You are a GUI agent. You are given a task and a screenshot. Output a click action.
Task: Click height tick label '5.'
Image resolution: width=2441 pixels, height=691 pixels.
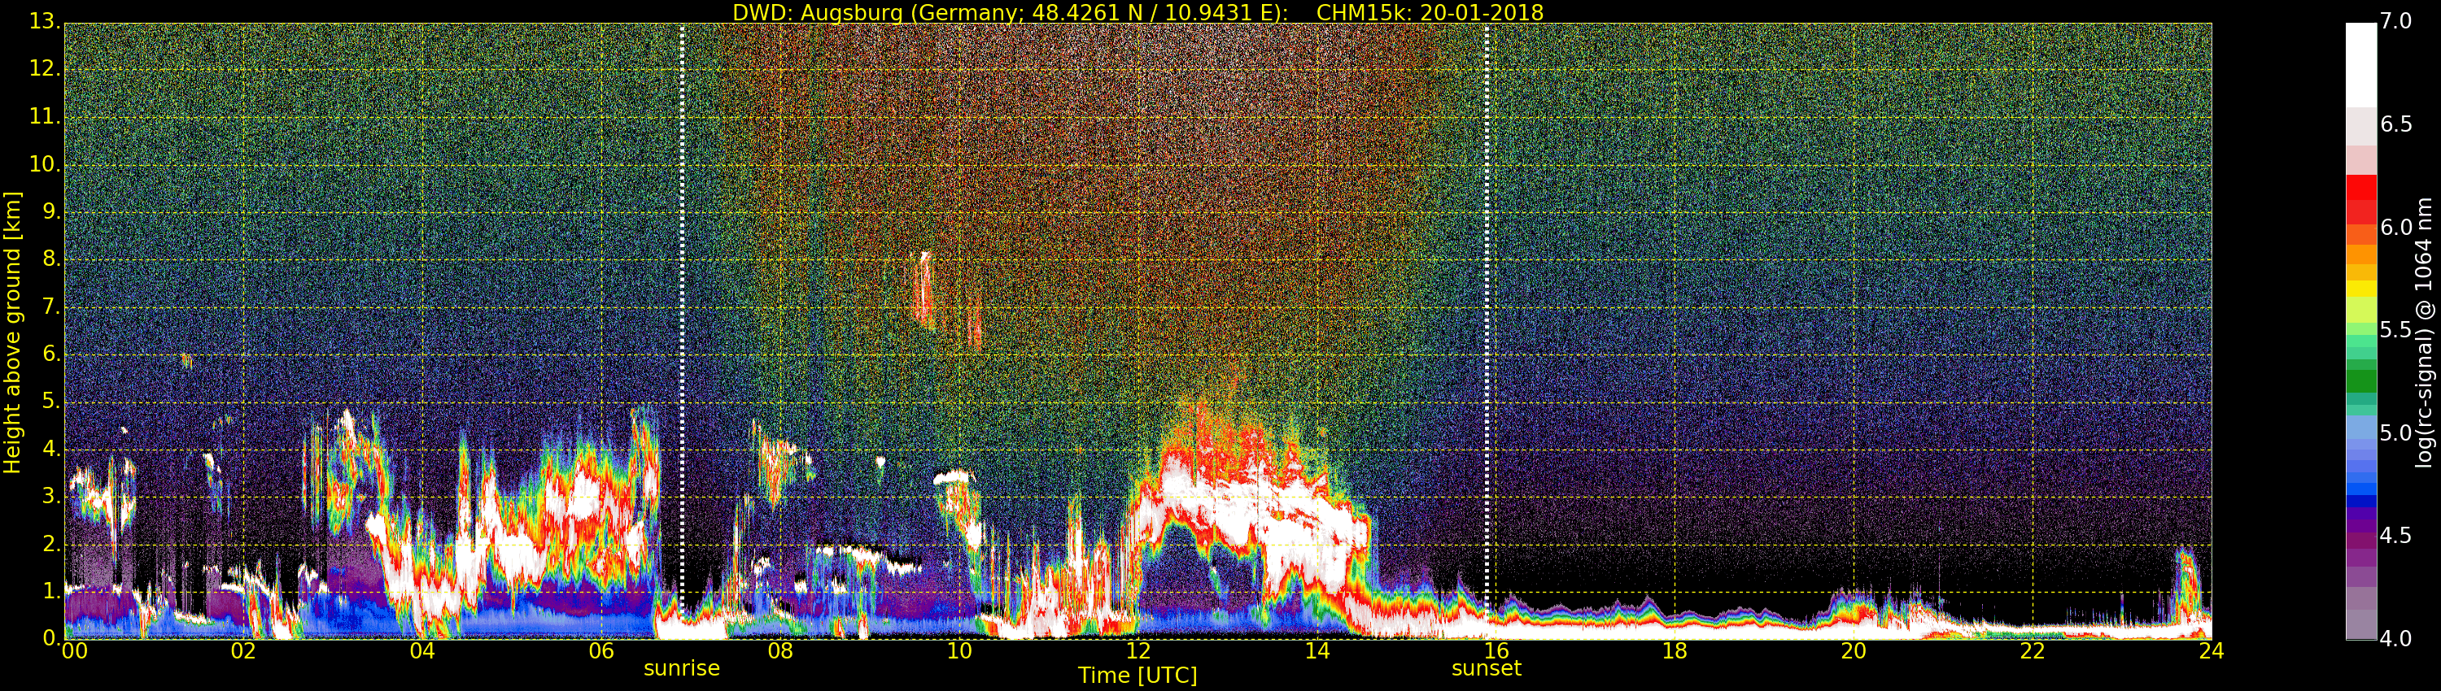(51, 402)
